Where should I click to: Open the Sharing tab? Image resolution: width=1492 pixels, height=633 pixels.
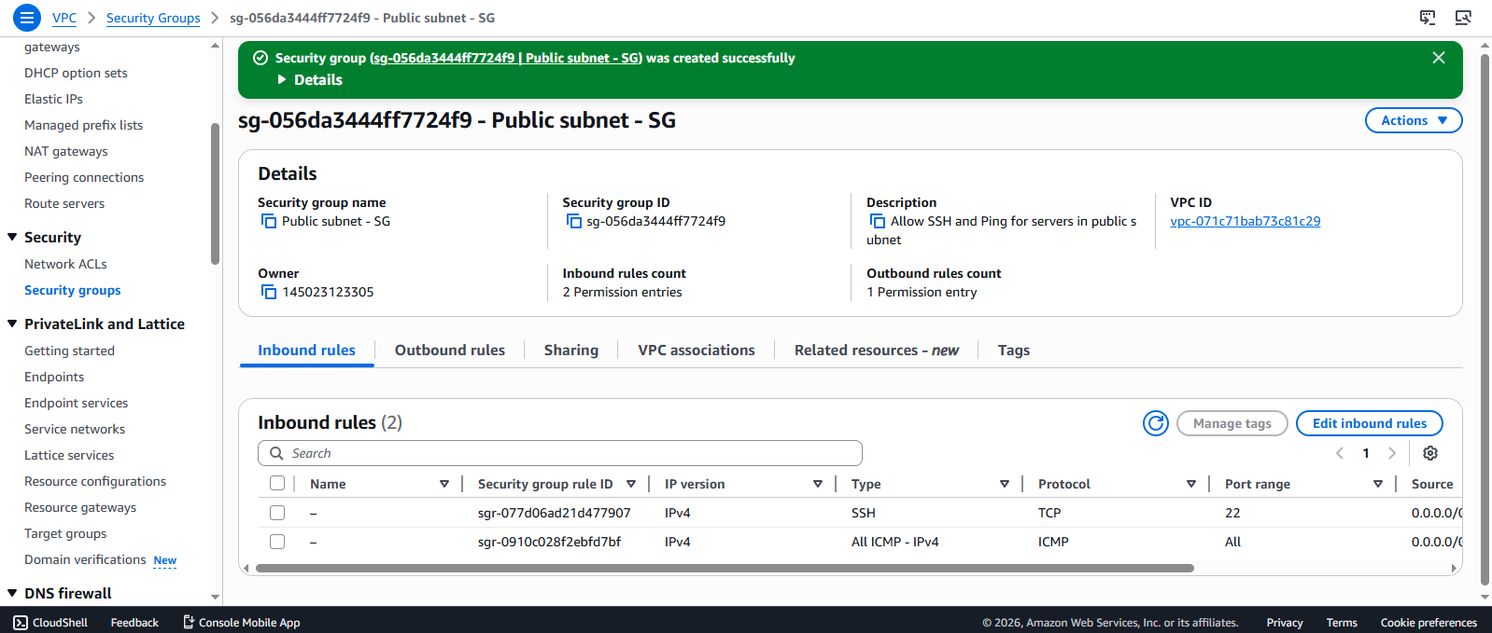[571, 351]
